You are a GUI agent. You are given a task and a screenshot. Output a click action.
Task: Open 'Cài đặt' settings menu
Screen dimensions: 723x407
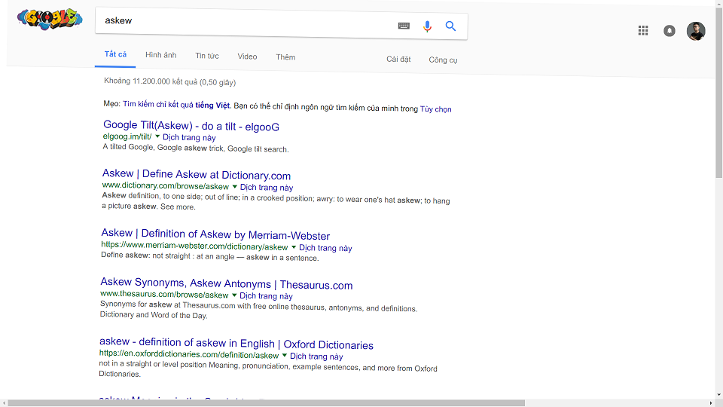coord(398,59)
